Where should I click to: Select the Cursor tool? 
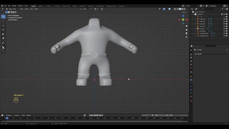[x=3, y=21]
